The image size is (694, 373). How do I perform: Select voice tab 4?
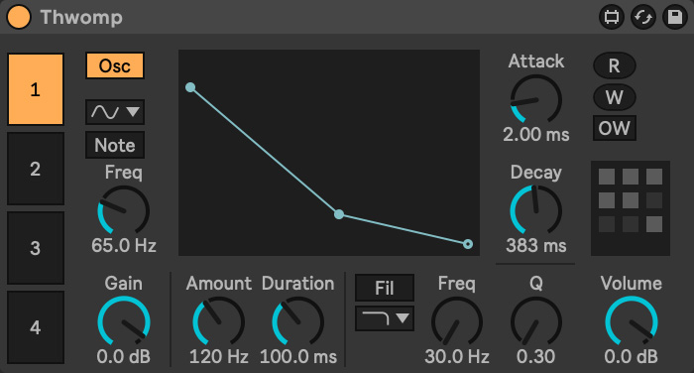click(36, 327)
